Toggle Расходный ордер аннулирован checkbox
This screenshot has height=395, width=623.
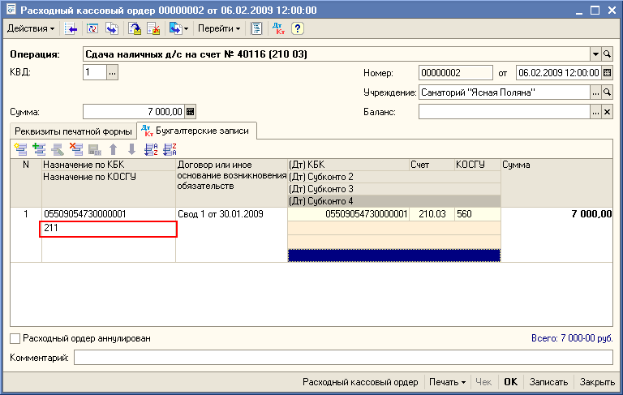tap(15, 338)
